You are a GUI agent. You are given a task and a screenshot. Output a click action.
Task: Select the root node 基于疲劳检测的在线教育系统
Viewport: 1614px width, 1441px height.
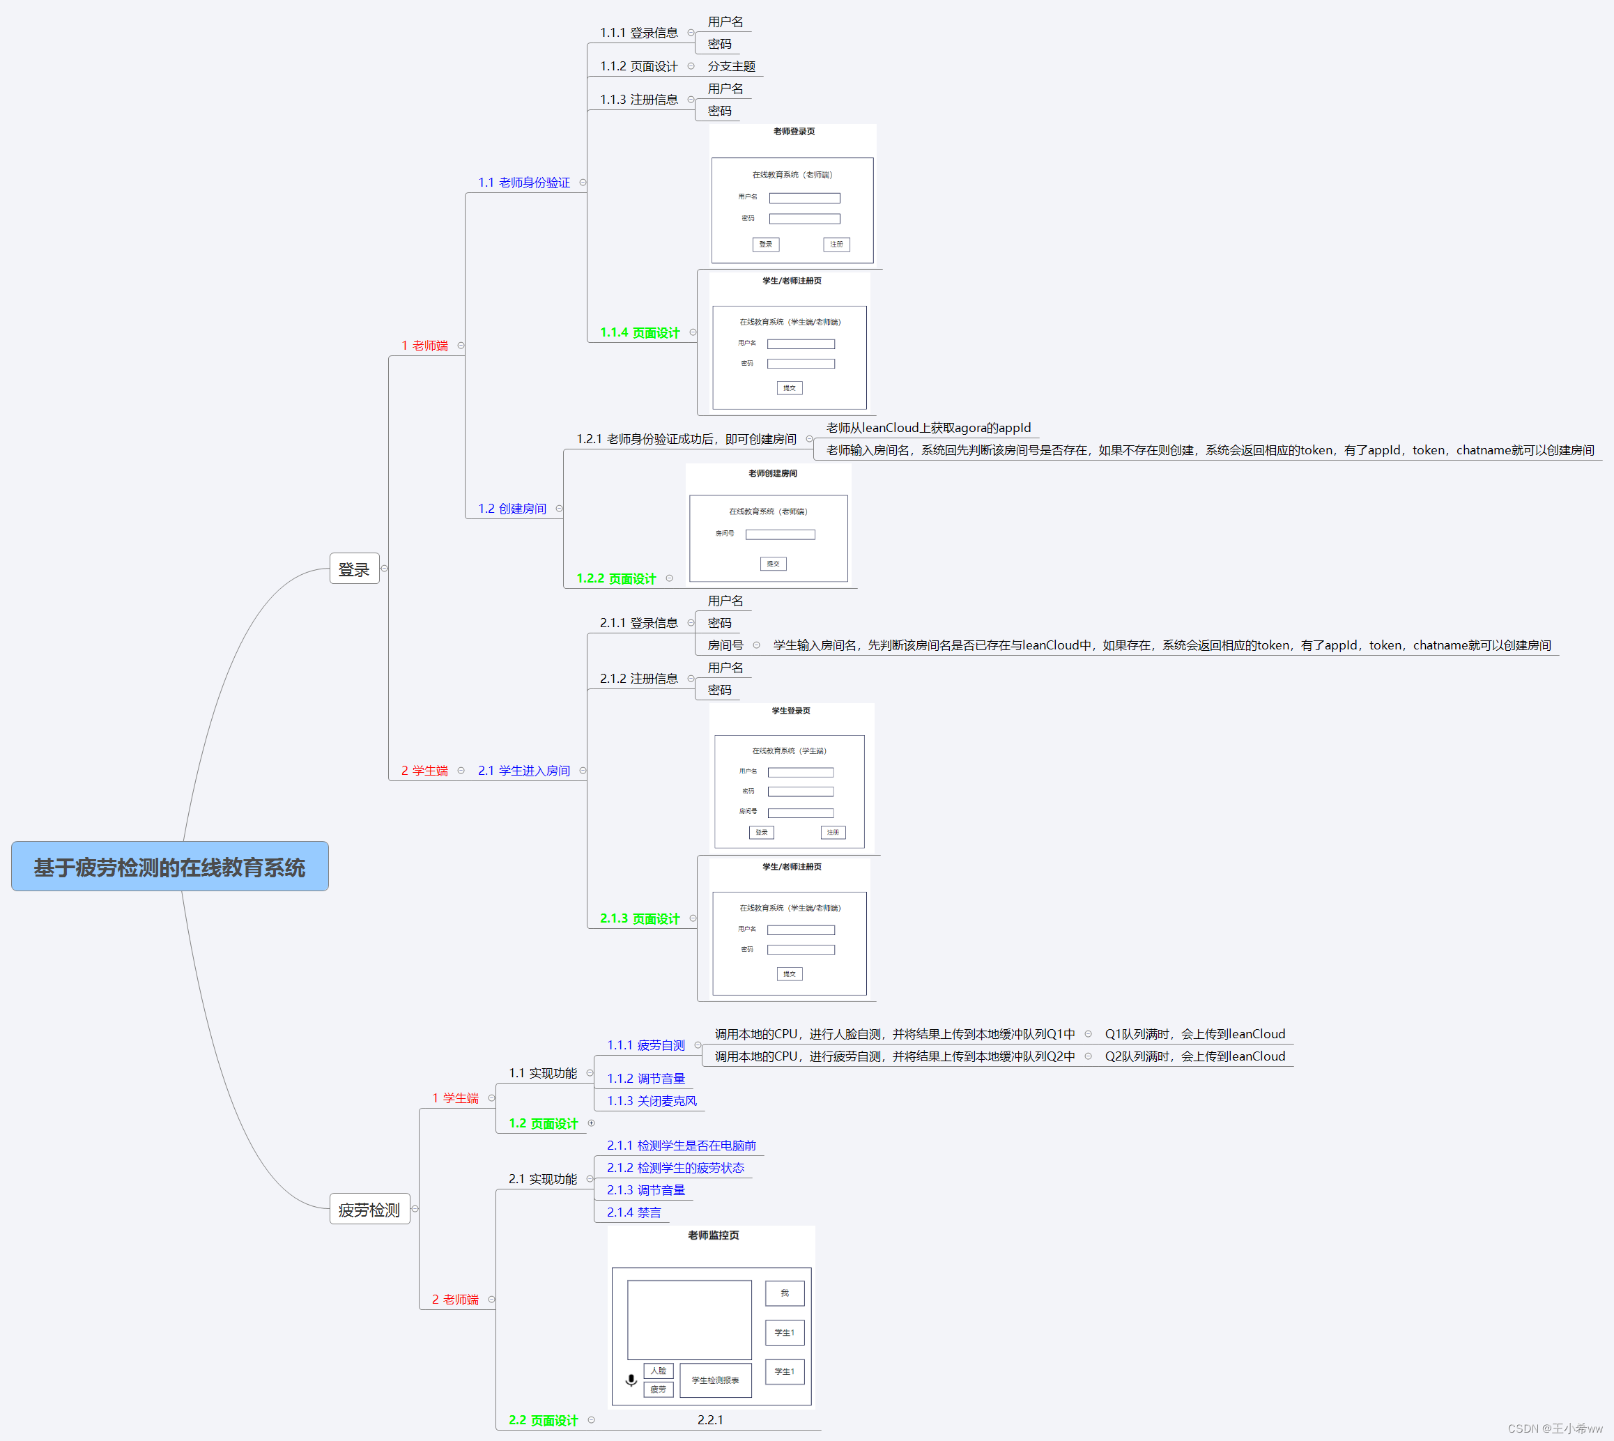point(169,866)
